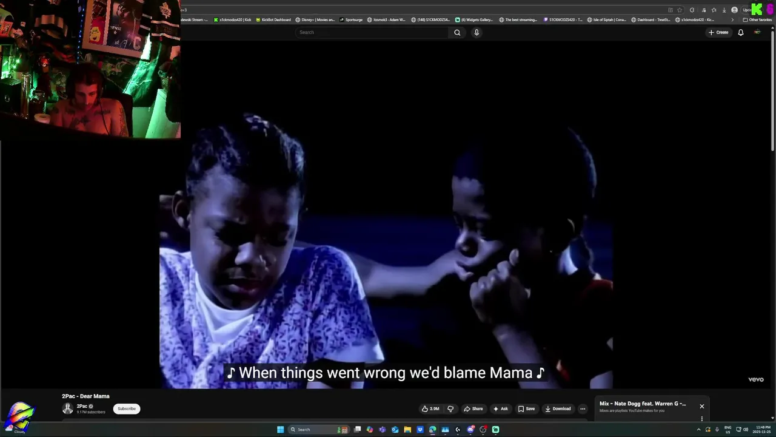Bookmark this page with the star icon
Screen dimensions: 776x437
680,10
